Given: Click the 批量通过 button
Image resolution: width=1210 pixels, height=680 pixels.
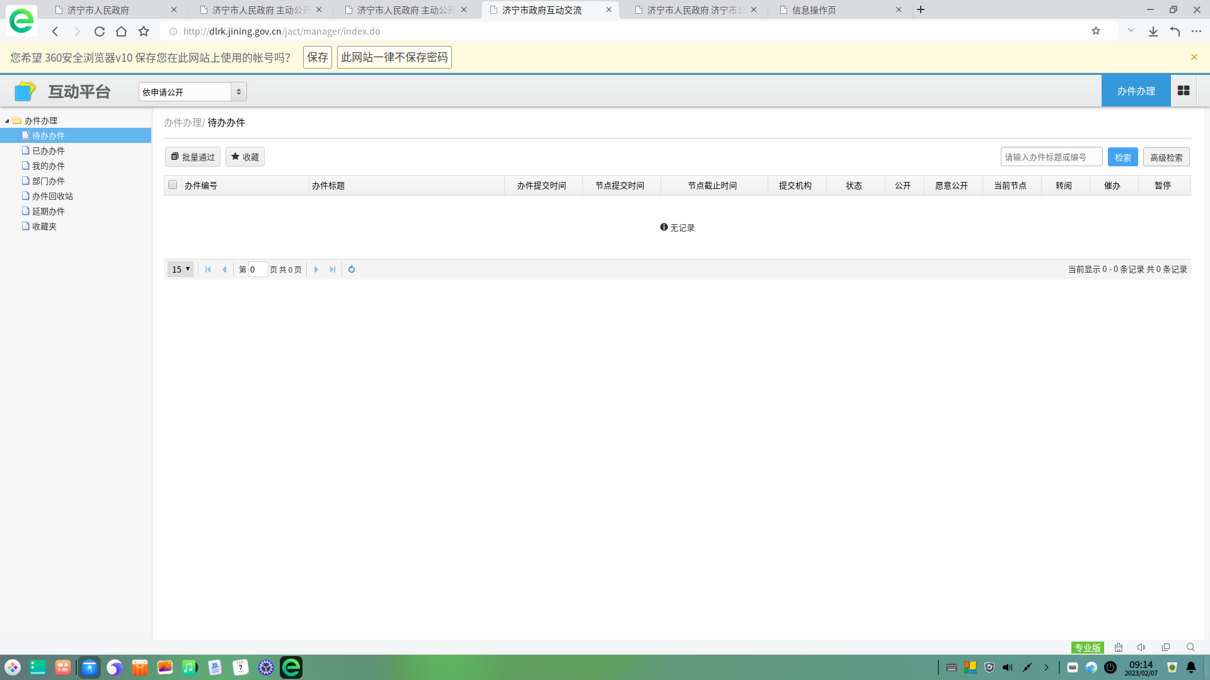Looking at the screenshot, I should pyautogui.click(x=193, y=157).
